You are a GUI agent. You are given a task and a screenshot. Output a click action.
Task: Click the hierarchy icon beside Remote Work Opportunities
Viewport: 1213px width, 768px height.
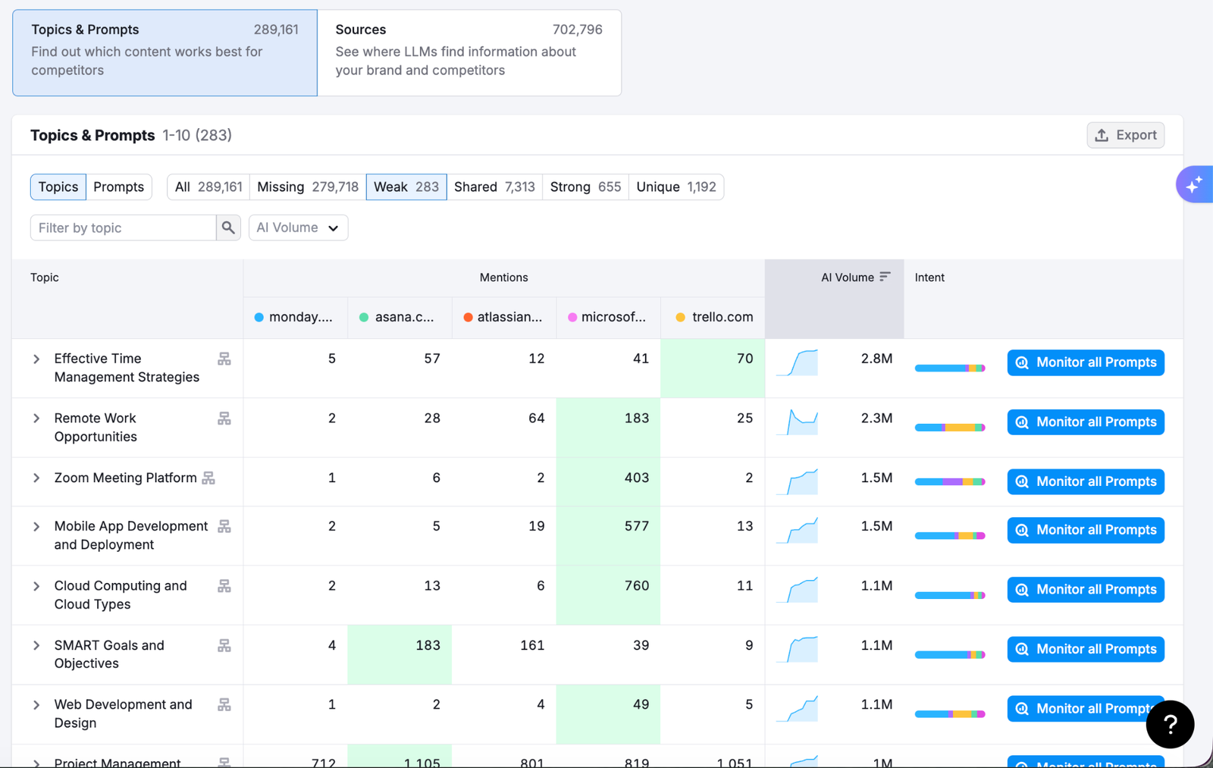click(x=224, y=418)
